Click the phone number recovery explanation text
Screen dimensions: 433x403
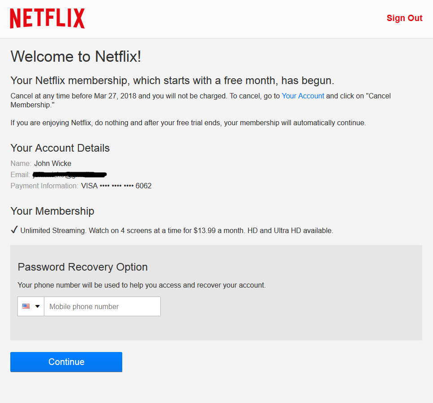[x=141, y=285]
